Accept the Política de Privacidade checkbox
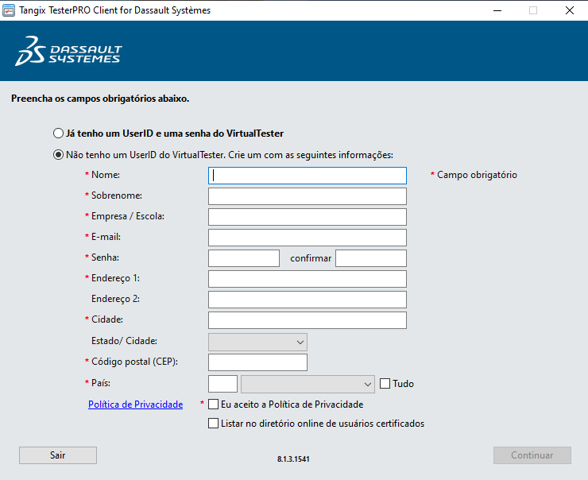 click(x=214, y=404)
